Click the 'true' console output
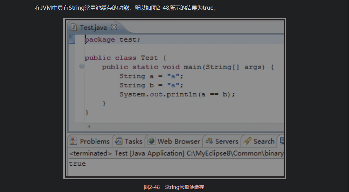 pos(77,164)
